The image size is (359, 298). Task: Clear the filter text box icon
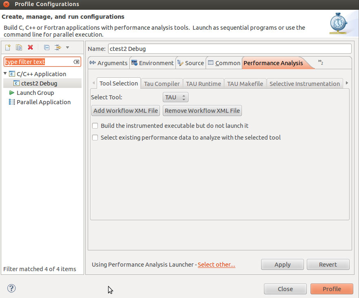coord(76,62)
